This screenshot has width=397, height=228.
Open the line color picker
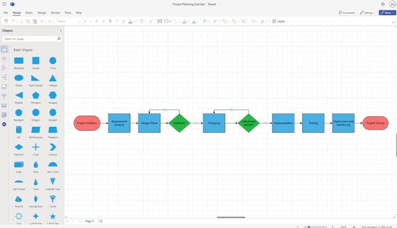click(195, 21)
